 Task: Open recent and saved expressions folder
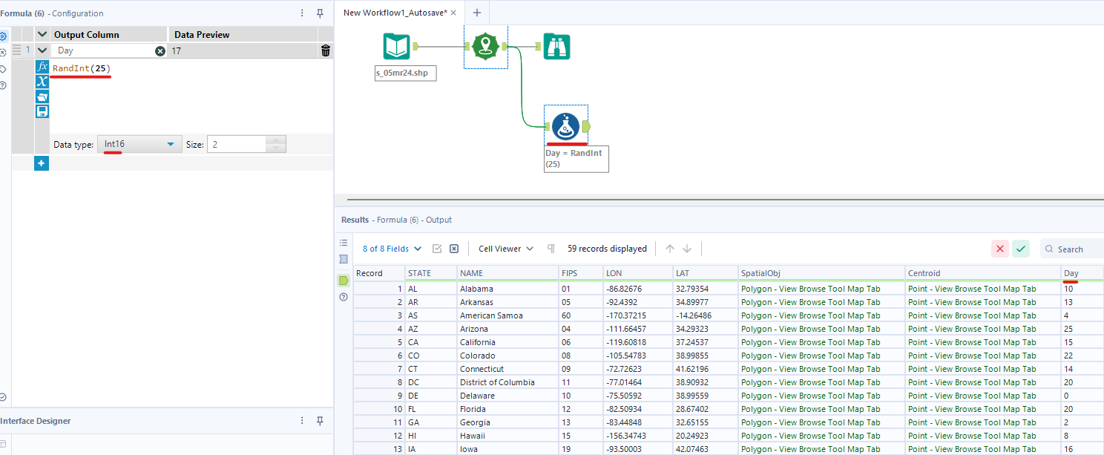(x=42, y=96)
